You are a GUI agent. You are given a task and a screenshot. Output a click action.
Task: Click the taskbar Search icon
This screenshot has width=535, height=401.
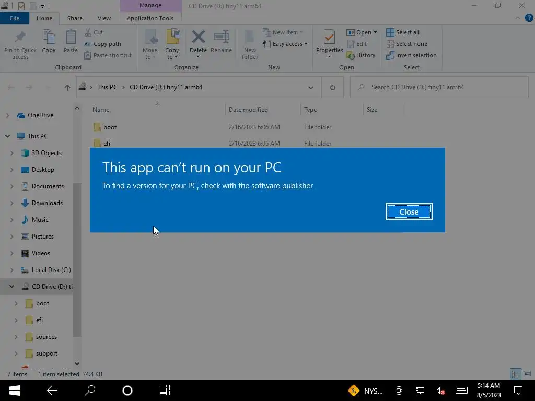(x=90, y=391)
